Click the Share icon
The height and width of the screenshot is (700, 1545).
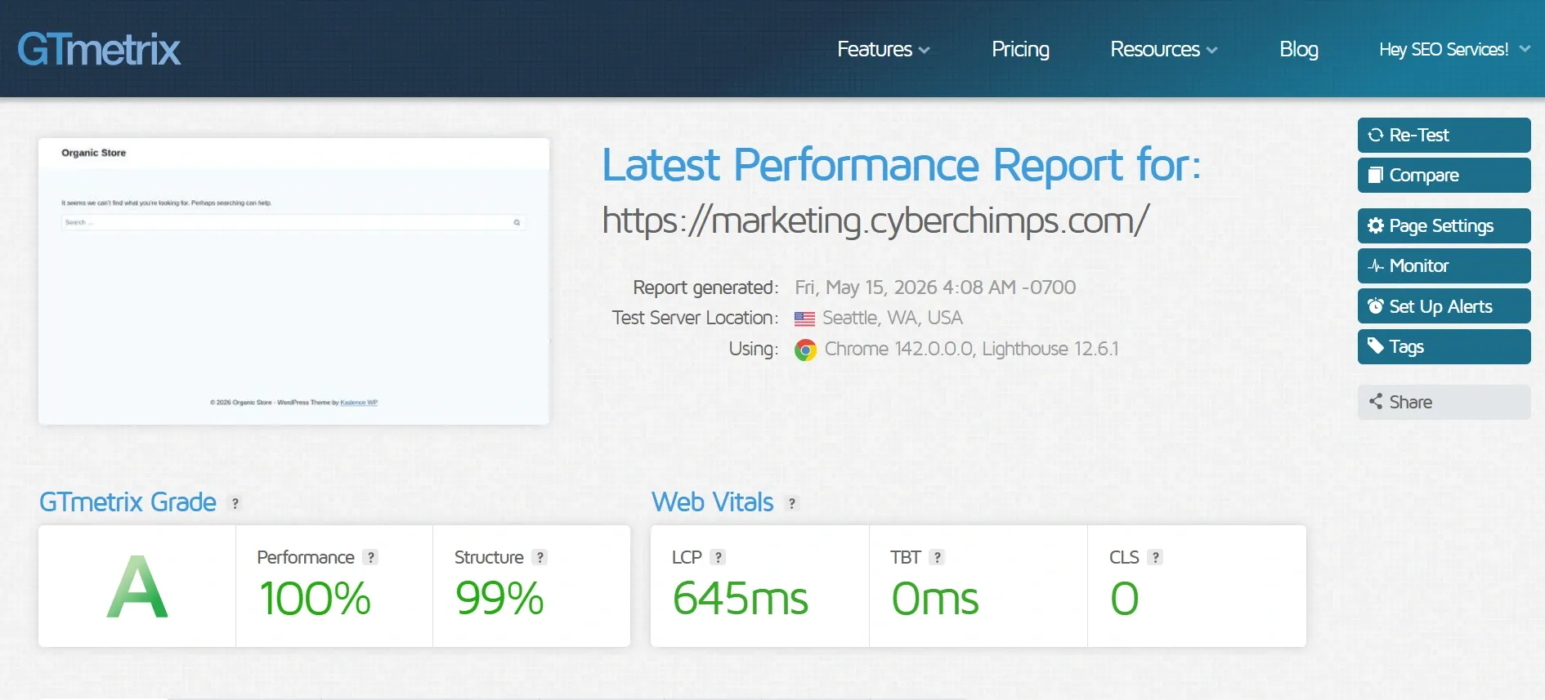pyautogui.click(x=1376, y=401)
